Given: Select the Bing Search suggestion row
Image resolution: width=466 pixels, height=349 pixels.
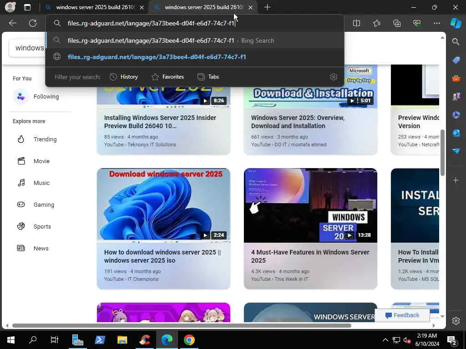Looking at the screenshot, I should [x=195, y=40].
